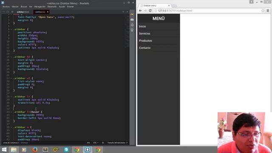Click the Tamaño del tabulador indent setting
This screenshot has height=153, width=272.
(117, 143)
